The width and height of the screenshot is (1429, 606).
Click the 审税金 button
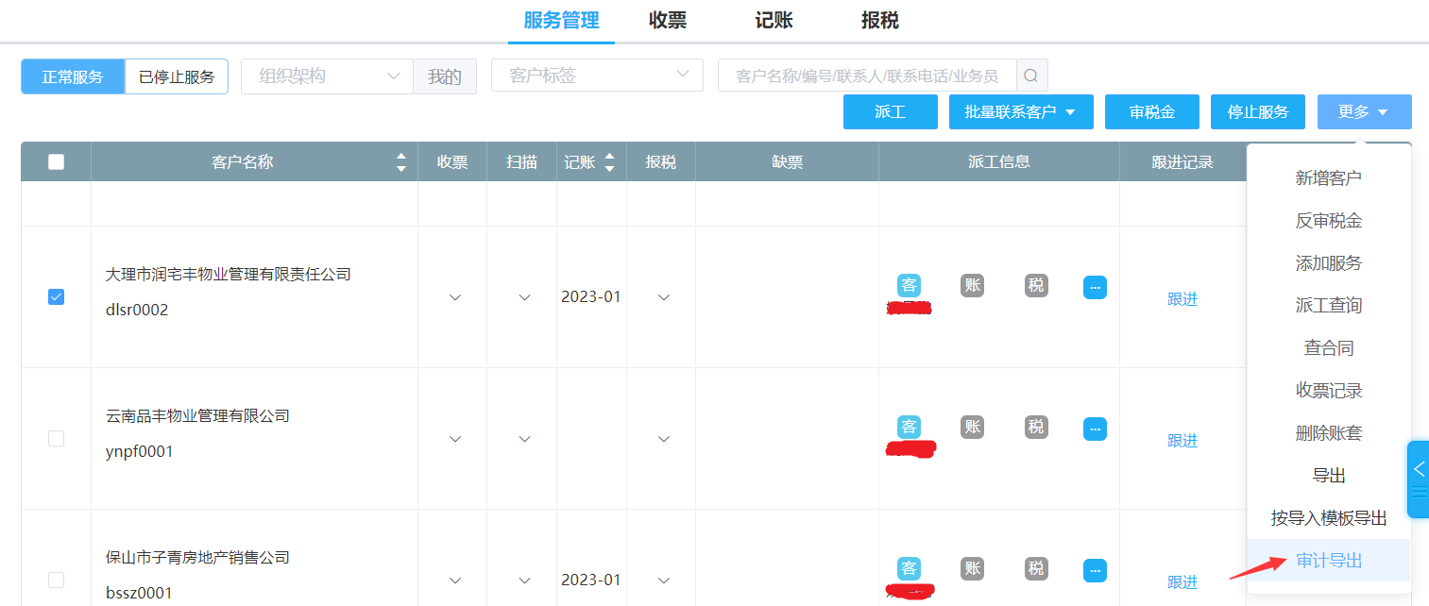pyautogui.click(x=1151, y=112)
